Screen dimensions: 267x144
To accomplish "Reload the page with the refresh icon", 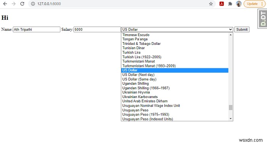I will coord(22,4).
